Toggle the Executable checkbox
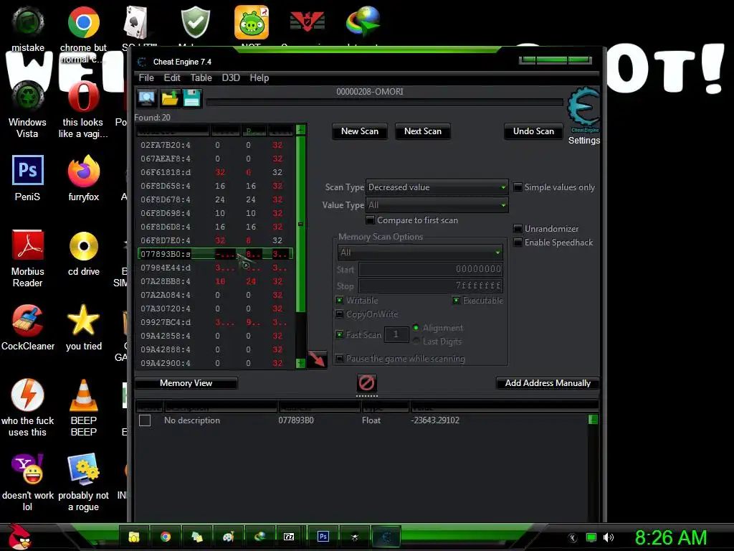Image resolution: width=734 pixels, height=551 pixels. coord(456,301)
